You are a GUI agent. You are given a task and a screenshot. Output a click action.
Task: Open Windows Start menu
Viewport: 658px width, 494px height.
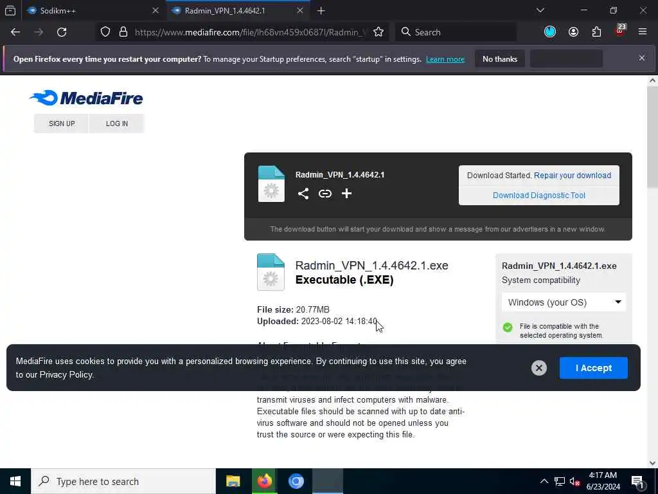[x=15, y=481]
